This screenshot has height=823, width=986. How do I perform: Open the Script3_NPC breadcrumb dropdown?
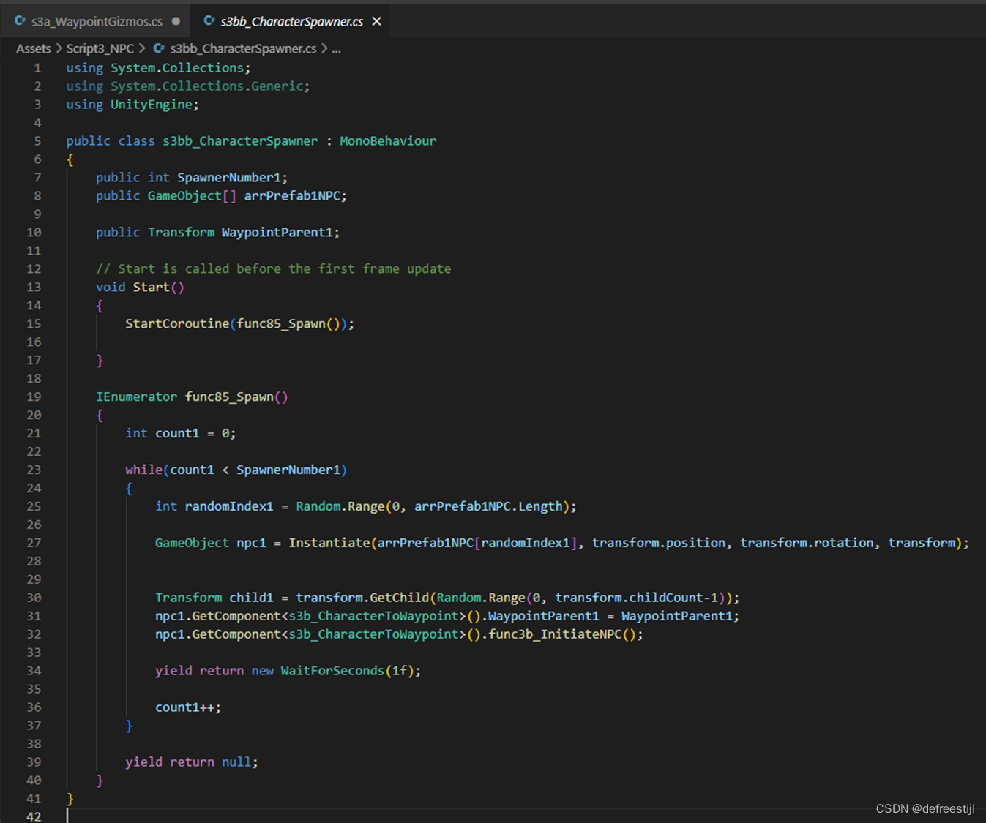pyautogui.click(x=100, y=48)
